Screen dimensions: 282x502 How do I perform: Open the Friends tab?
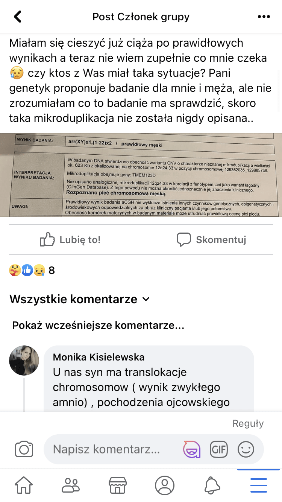click(x=71, y=485)
